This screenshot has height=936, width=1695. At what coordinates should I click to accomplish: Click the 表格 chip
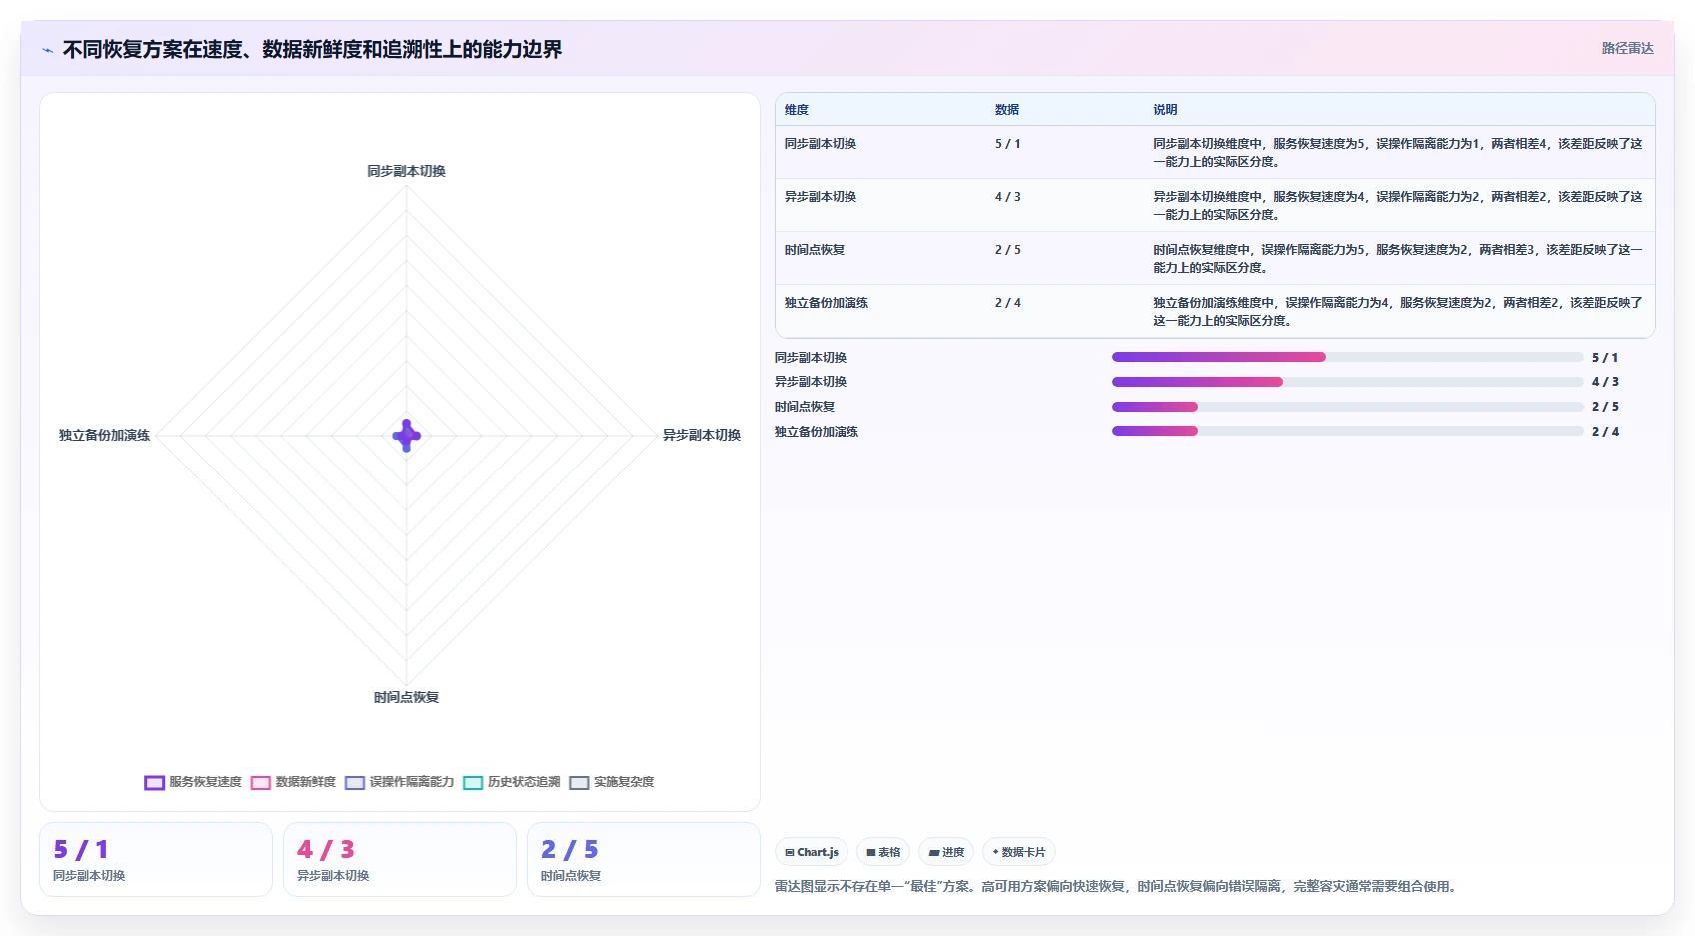pos(883,852)
